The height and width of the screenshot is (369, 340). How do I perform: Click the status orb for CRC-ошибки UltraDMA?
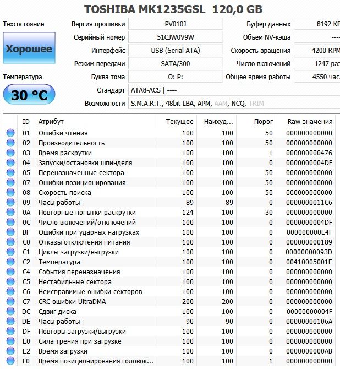pyautogui.click(x=10, y=301)
